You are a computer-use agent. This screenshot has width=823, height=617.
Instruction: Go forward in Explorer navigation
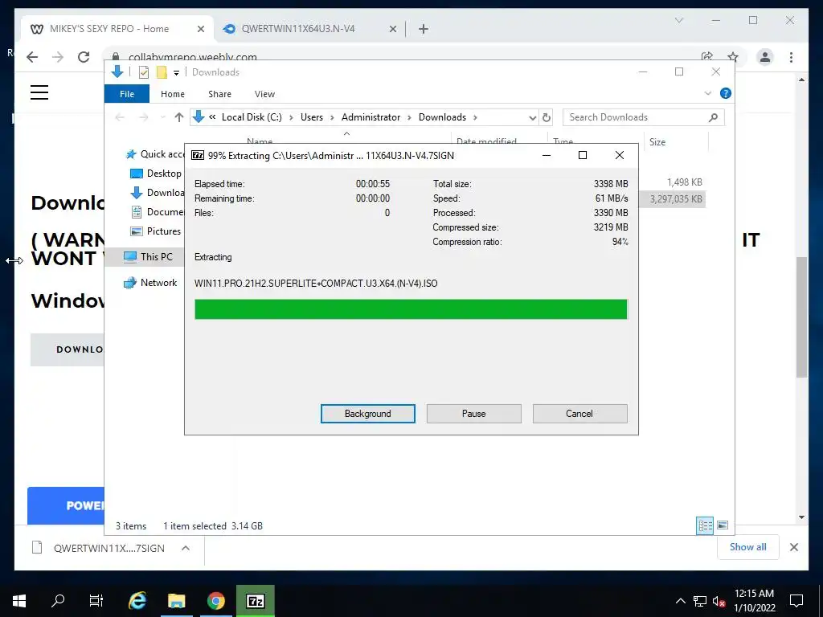[x=143, y=117]
